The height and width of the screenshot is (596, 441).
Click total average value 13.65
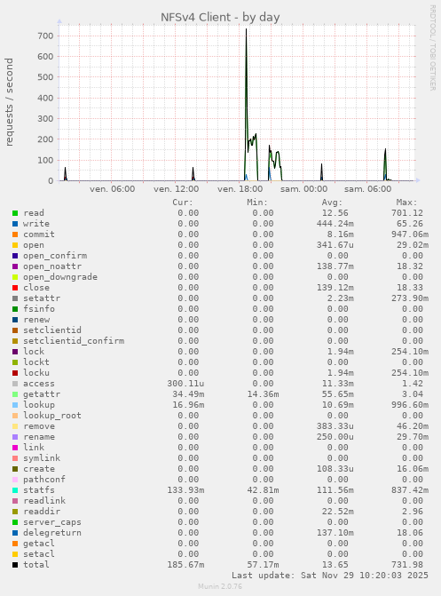pos(335,564)
